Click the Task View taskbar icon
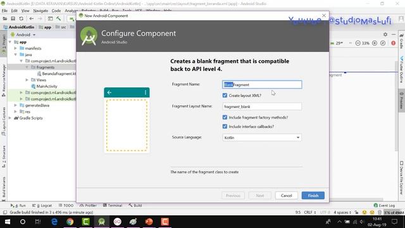The width and height of the screenshot is (405, 228). click(x=38, y=222)
